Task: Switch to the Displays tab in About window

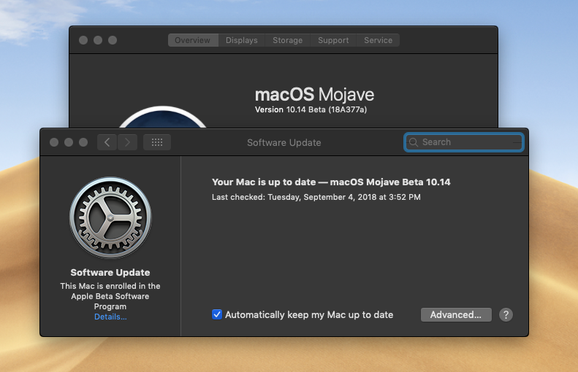Action: tap(241, 40)
